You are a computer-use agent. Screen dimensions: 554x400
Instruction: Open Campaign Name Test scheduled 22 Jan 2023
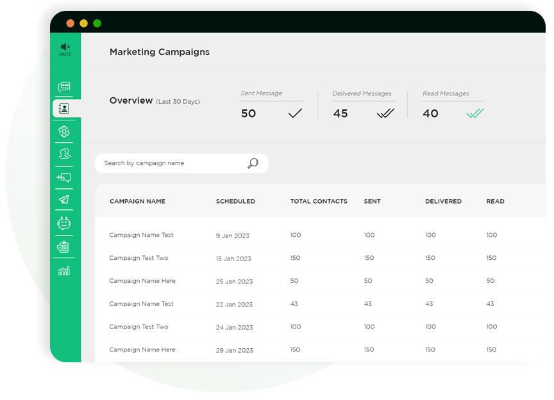click(141, 304)
